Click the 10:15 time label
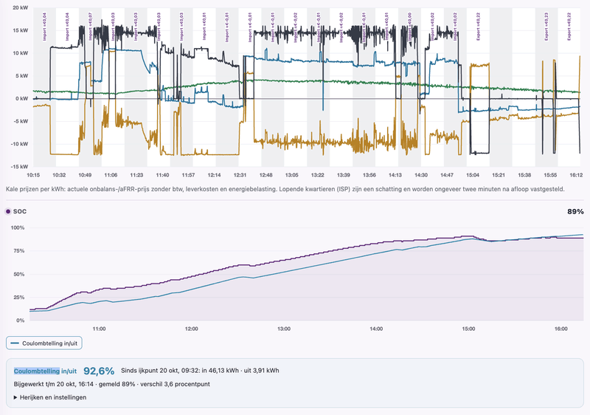This screenshot has width=590, height=415. click(33, 175)
